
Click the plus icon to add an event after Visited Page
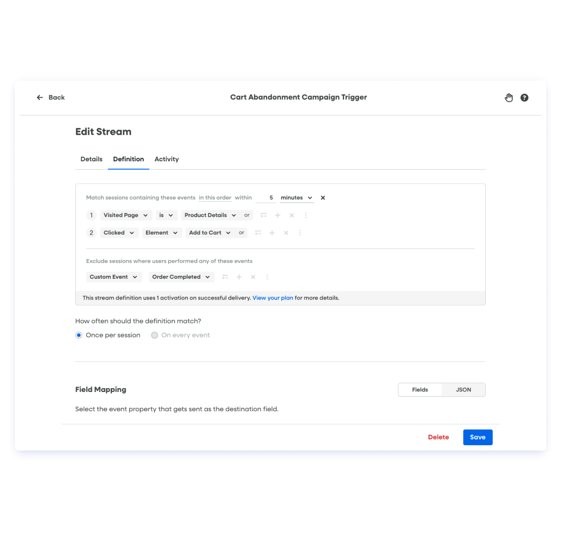277,215
